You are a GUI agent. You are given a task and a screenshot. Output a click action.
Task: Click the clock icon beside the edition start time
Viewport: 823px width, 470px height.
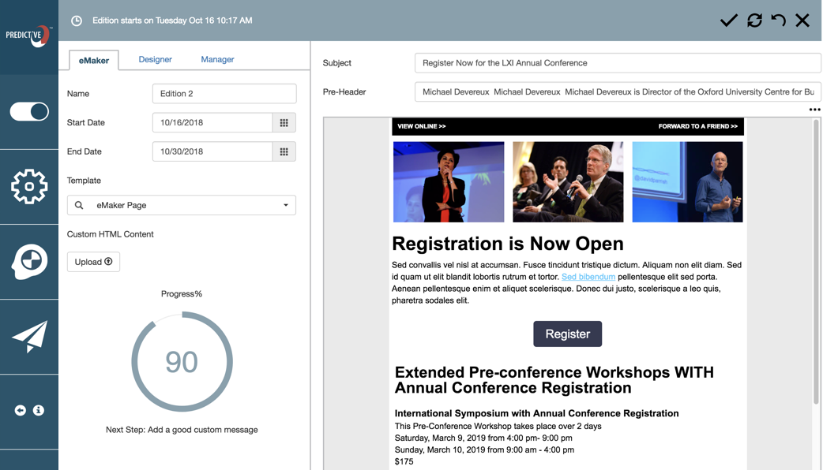tap(77, 21)
